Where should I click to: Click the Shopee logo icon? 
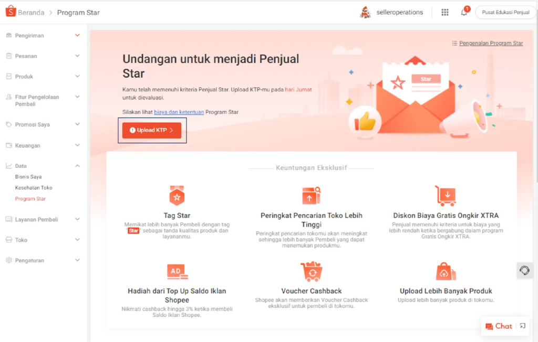(x=11, y=12)
